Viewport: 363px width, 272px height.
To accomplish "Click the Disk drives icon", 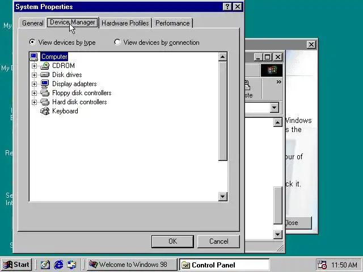I will pyautogui.click(x=45, y=75).
